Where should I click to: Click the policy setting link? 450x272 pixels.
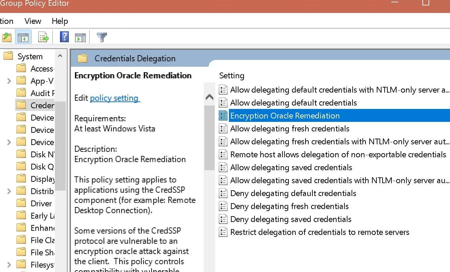tap(114, 98)
